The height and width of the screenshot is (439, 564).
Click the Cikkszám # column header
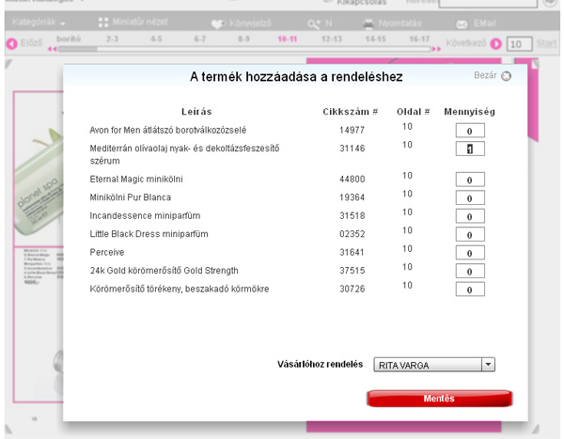tap(351, 112)
